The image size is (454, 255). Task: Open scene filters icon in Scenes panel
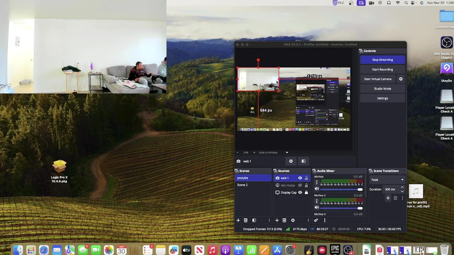(254, 220)
